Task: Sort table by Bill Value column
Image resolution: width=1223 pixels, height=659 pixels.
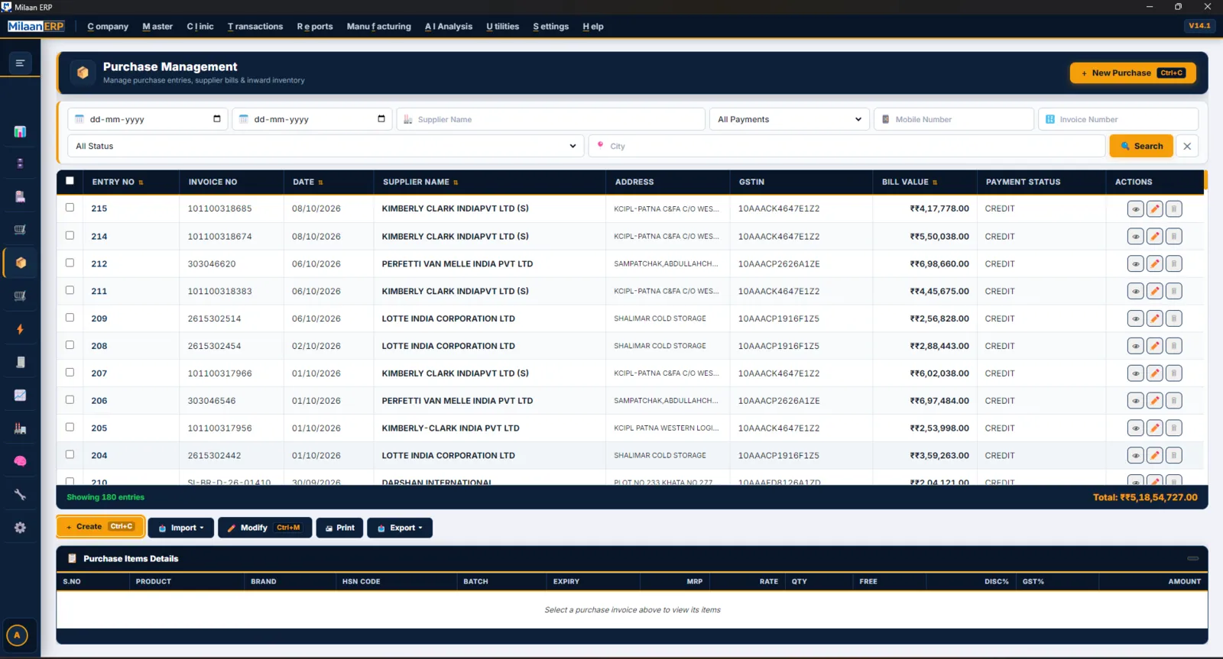Action: pos(910,182)
